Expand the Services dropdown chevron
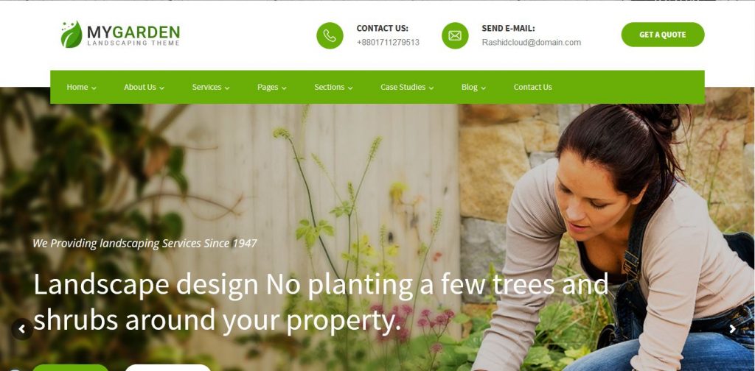This screenshot has height=371, width=755. (x=227, y=88)
